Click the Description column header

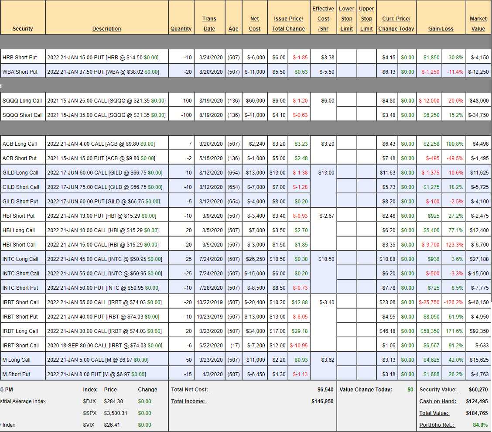106,29
